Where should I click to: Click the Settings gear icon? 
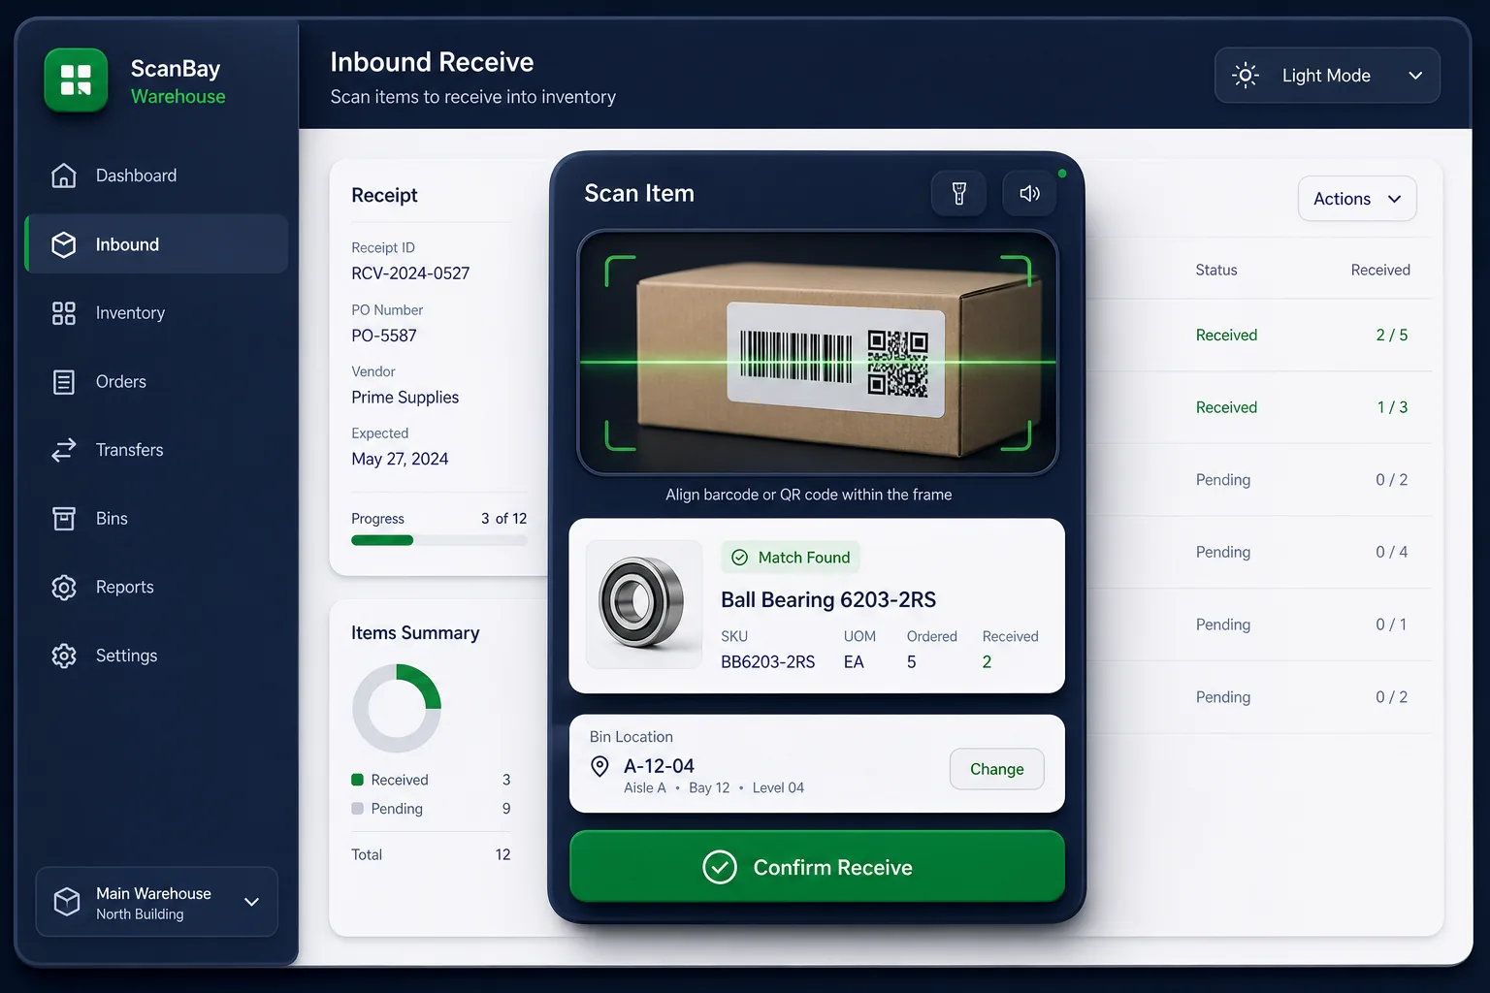tap(64, 656)
